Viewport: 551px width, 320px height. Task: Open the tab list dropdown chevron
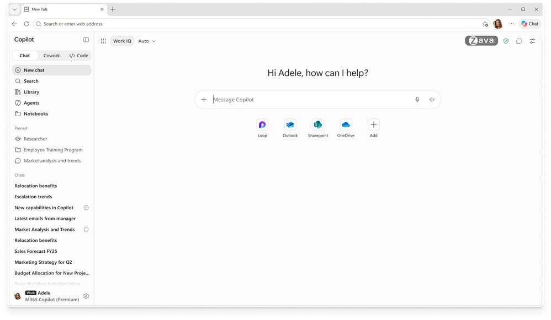14,9
